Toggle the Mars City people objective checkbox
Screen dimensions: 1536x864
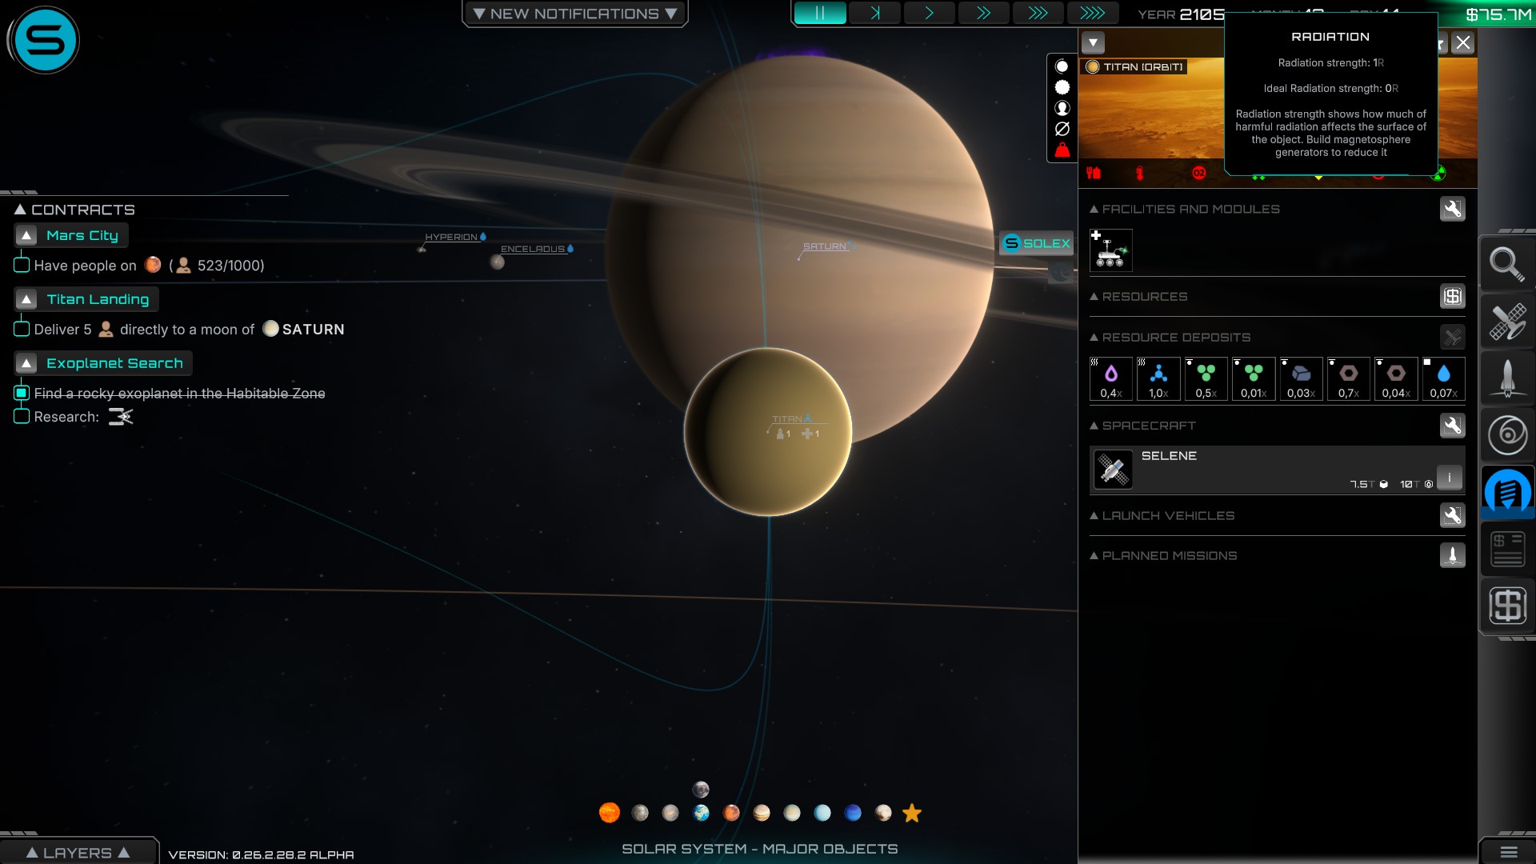22,265
